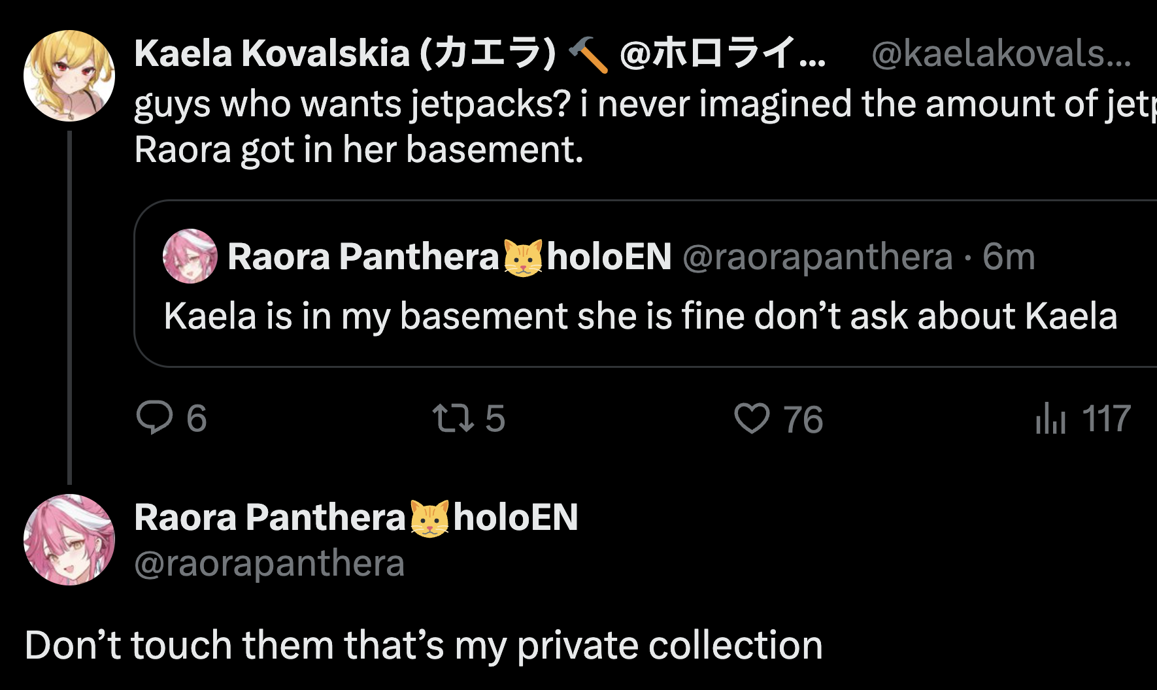This screenshot has width=1157, height=690.
Task: Open the quoted tweet about Kaela's basement
Action: (x=641, y=316)
